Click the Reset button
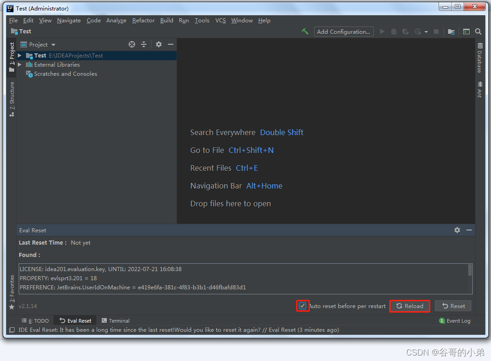Viewport: 491px width, 361px height. point(453,306)
